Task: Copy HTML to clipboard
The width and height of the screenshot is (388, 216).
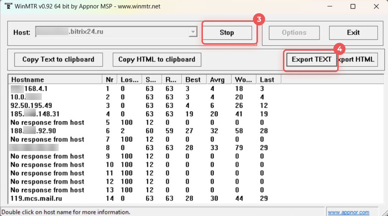Action: point(157,60)
